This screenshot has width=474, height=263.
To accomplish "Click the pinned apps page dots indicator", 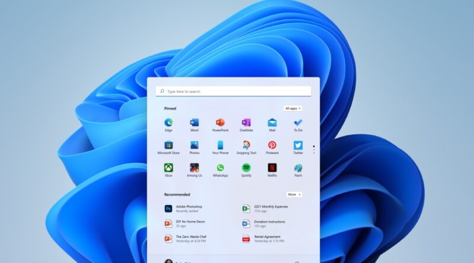I will 314,150.
